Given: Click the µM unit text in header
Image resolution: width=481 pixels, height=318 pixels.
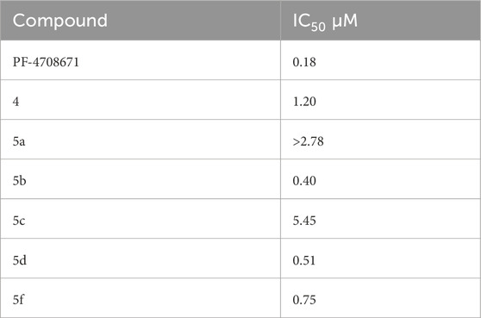Looking at the screenshot, I should click(x=345, y=22).
